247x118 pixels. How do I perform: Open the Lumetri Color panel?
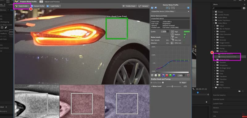pyautogui.click(x=218, y=104)
